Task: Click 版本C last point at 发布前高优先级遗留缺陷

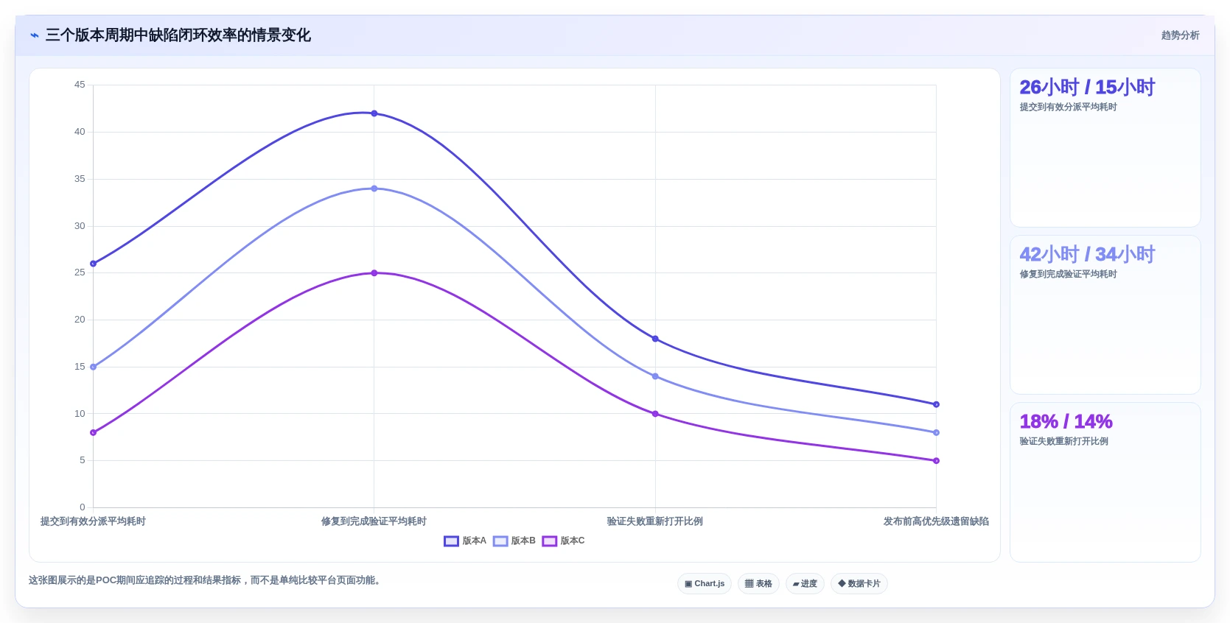Action: coord(936,461)
